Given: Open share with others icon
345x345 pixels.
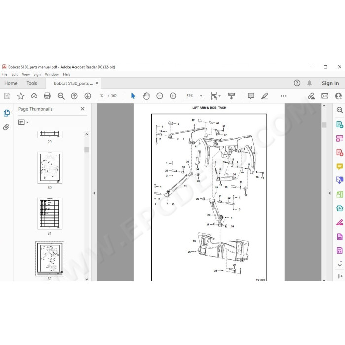Looking at the screenshot, I should click(338, 96).
